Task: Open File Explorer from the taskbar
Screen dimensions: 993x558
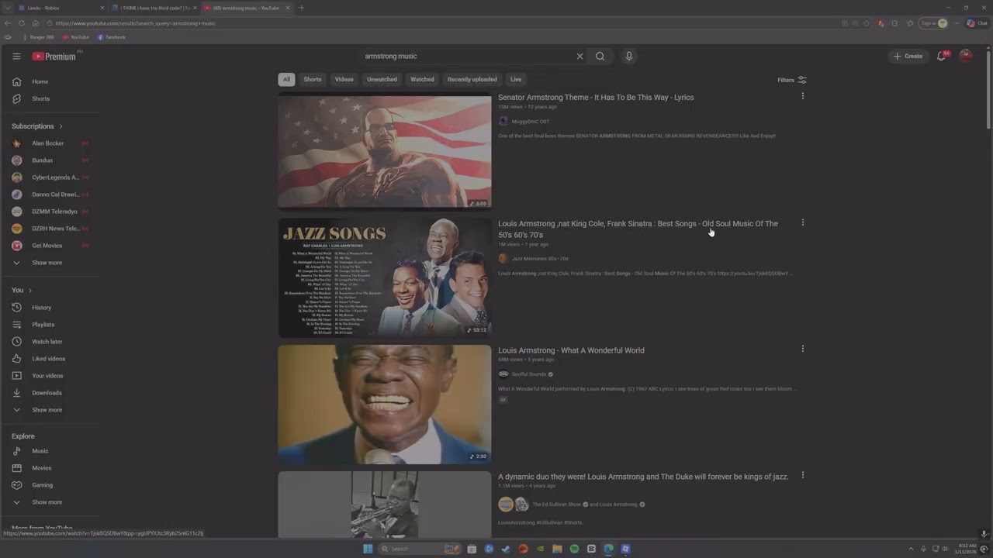Action: (x=557, y=549)
